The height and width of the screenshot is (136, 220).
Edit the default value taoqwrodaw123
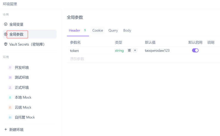coord(157,51)
